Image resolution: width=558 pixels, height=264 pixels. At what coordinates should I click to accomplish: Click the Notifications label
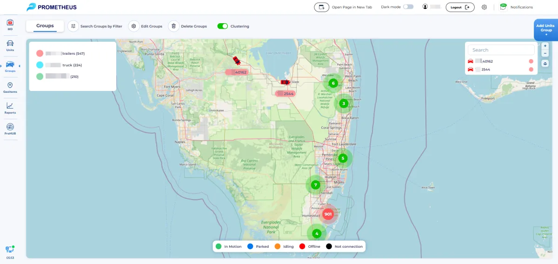pyautogui.click(x=522, y=7)
